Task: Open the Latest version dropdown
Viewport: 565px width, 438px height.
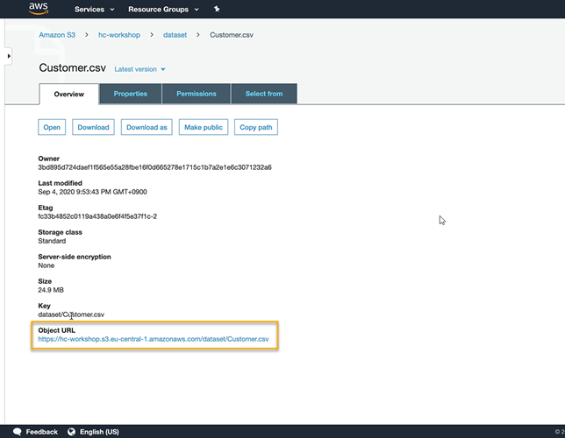Action: click(x=139, y=69)
